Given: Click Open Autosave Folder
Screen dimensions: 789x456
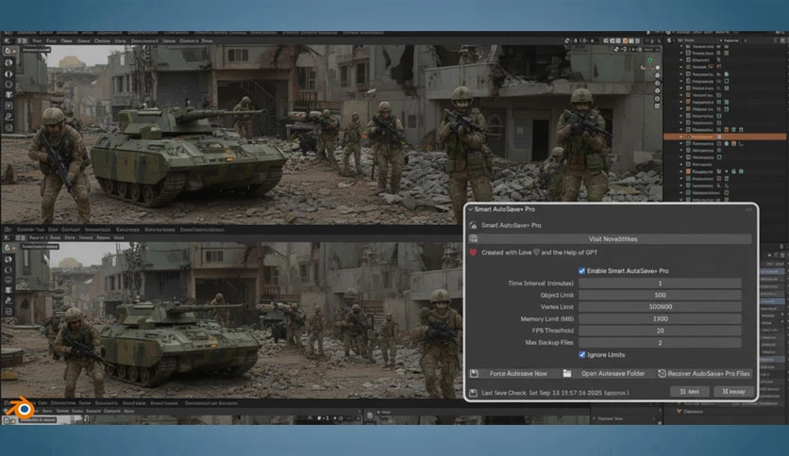Looking at the screenshot, I should pos(613,373).
